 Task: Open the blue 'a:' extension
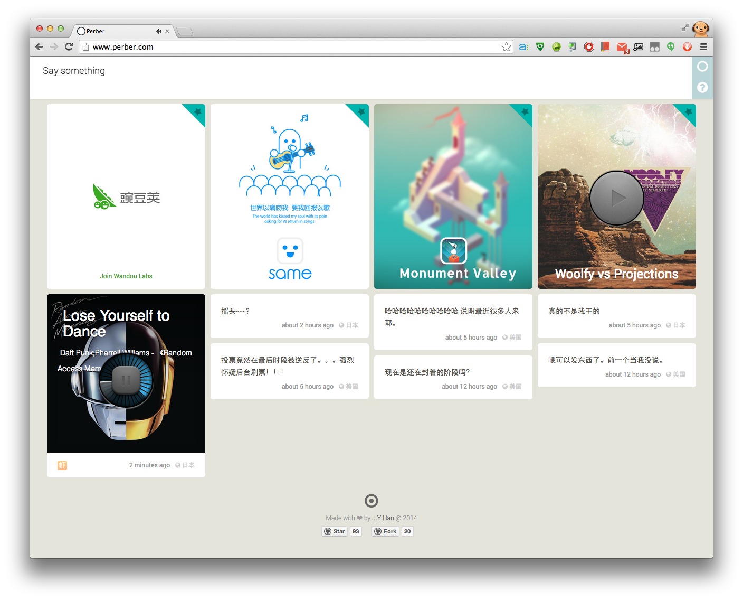[523, 46]
